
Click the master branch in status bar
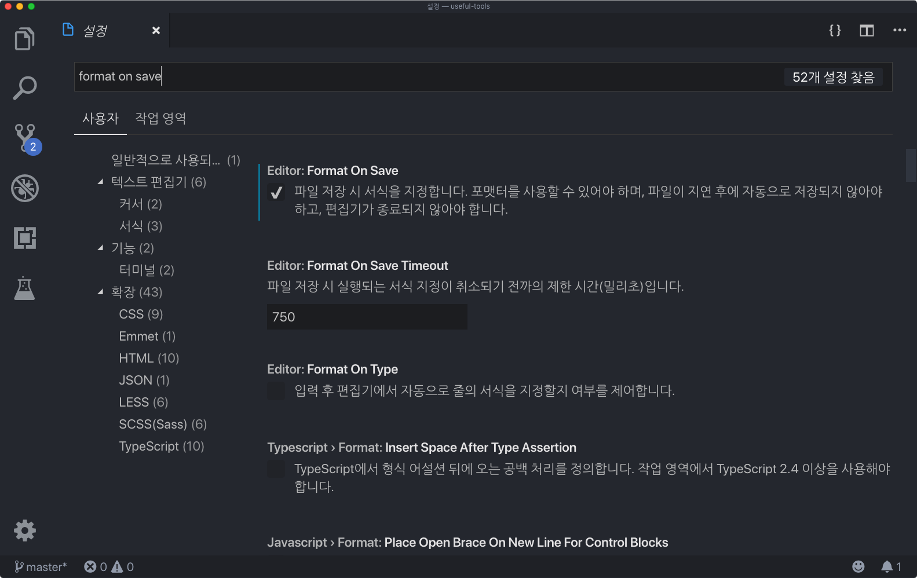pyautogui.click(x=41, y=567)
